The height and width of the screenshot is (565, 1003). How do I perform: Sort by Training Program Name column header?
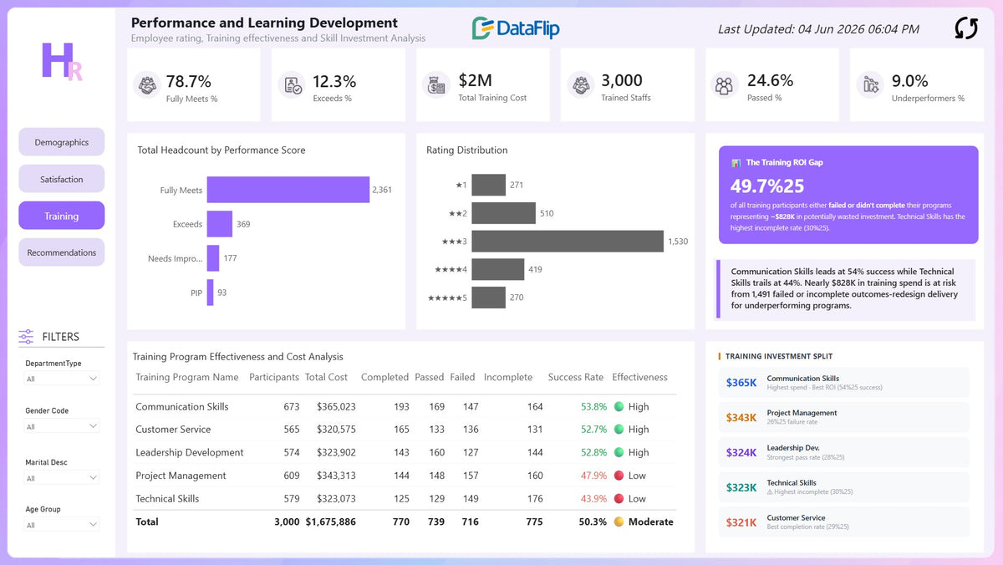[x=187, y=377]
